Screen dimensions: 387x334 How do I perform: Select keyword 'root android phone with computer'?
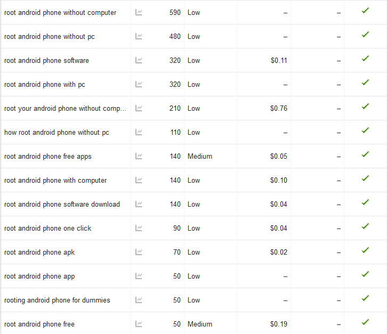(55, 180)
